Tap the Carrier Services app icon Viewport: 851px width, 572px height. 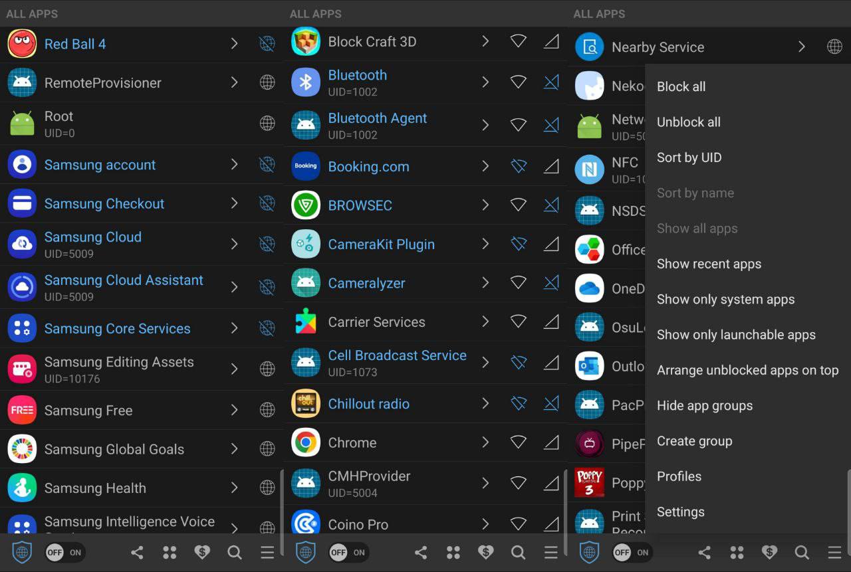click(306, 322)
